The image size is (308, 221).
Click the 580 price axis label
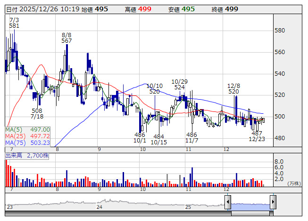[280, 31]
